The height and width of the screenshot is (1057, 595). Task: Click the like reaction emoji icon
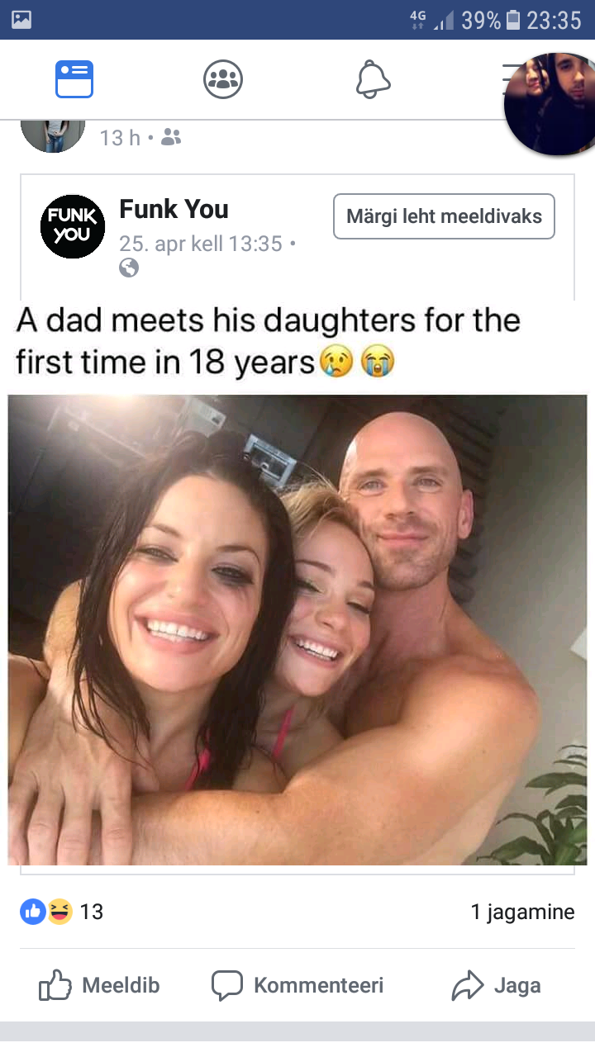[33, 912]
